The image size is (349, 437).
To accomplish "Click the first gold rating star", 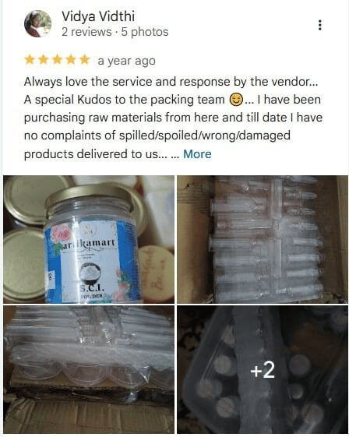I will pos(30,60).
